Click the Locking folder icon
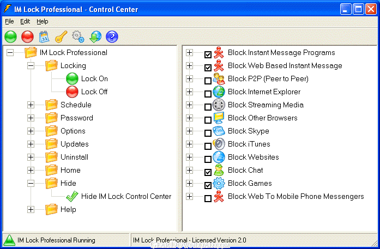This screenshot has height=249, width=380. coord(51,65)
